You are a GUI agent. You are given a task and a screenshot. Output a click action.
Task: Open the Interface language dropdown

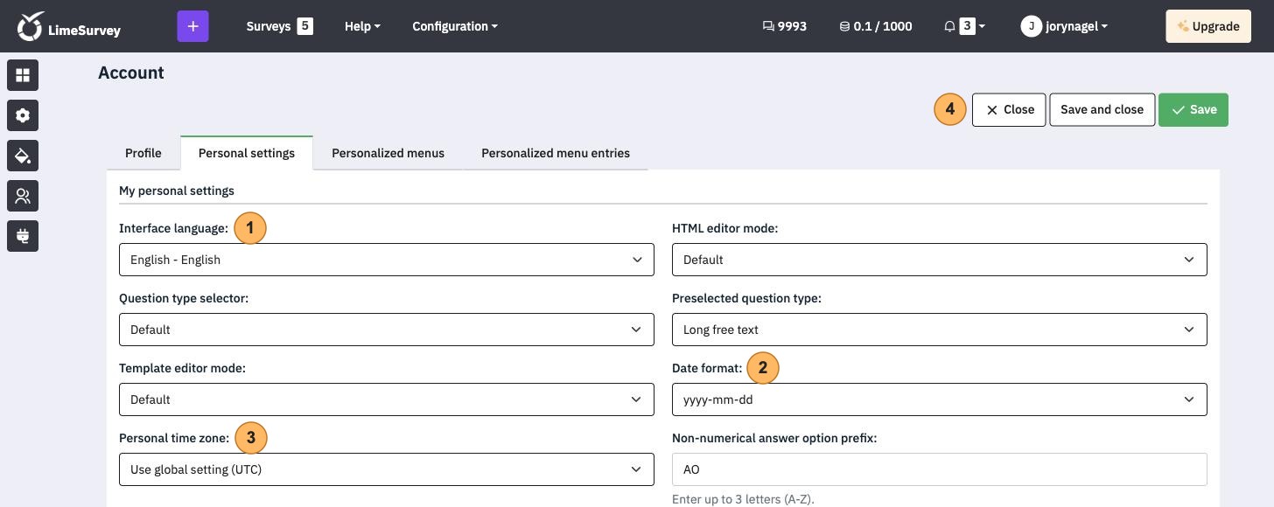click(x=387, y=260)
